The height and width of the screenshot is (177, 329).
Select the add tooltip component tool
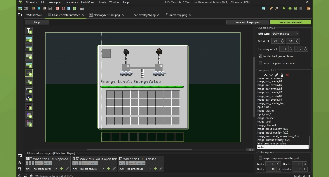coord(29,98)
